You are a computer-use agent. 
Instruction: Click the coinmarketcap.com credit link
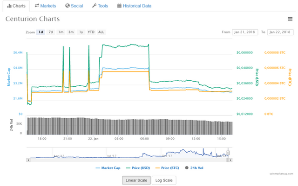tap(281, 173)
